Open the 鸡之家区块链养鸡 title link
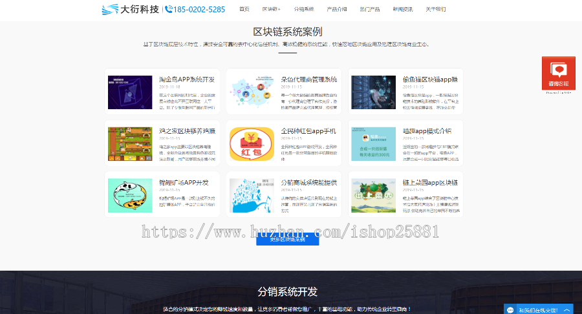The height and width of the screenshot is (314, 582). click(x=187, y=131)
